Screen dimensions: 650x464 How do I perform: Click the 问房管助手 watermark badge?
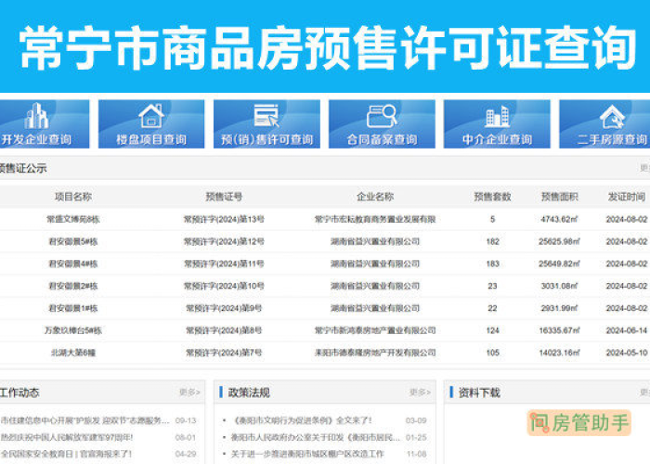tap(579, 423)
